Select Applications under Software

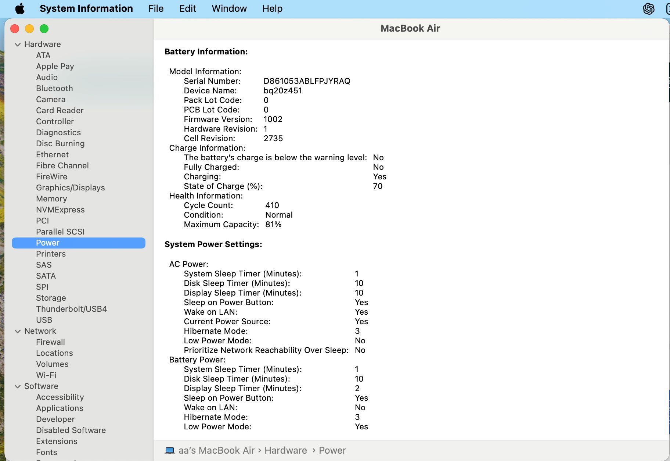(x=60, y=408)
